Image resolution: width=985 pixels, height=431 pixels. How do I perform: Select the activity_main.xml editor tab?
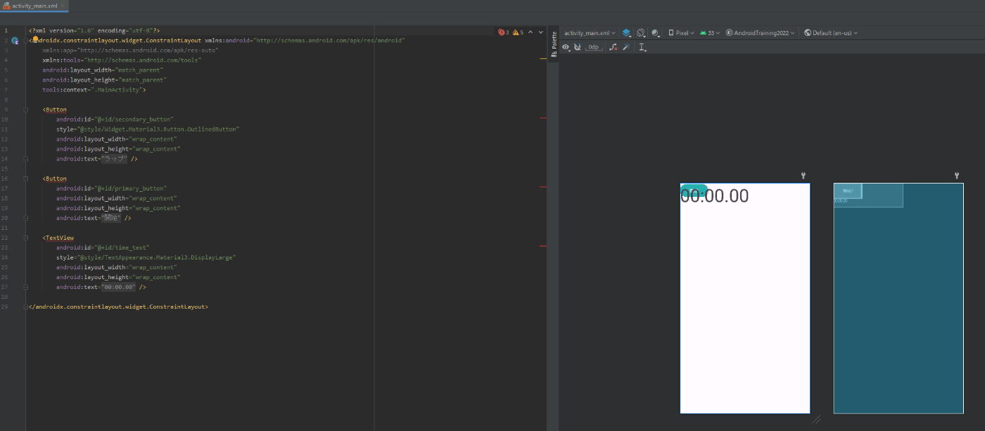(34, 6)
